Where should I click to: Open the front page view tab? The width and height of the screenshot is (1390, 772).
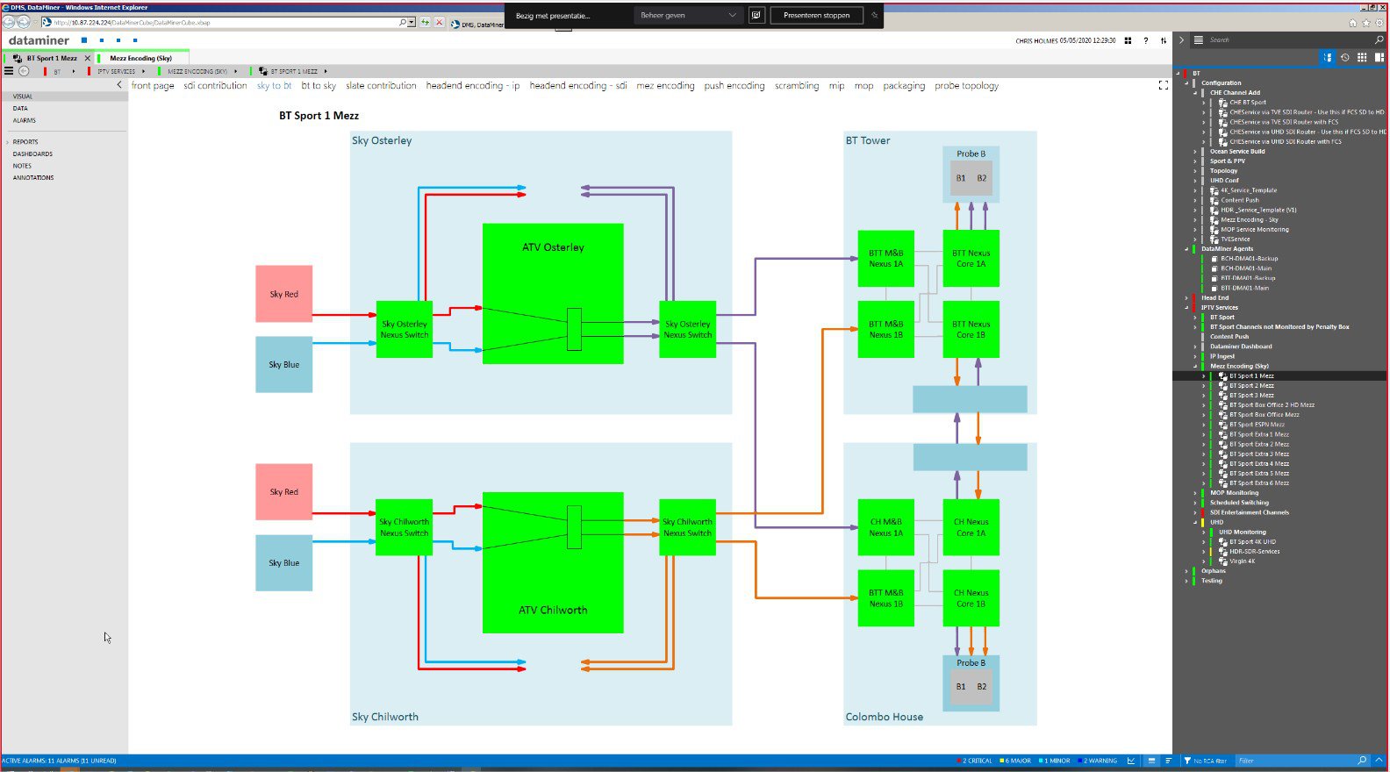point(153,86)
